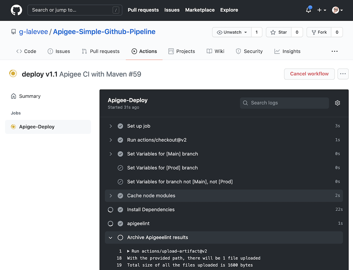The image size is (353, 270).
Task: Click the Set up job success check
Action: tap(120, 126)
